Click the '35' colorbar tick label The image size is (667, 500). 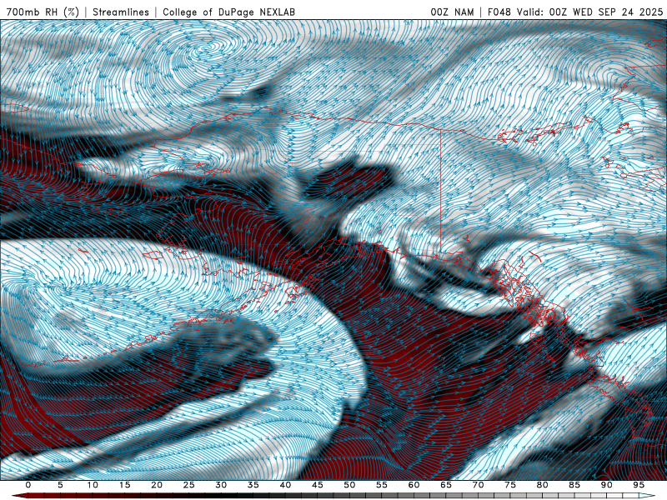pos(253,485)
